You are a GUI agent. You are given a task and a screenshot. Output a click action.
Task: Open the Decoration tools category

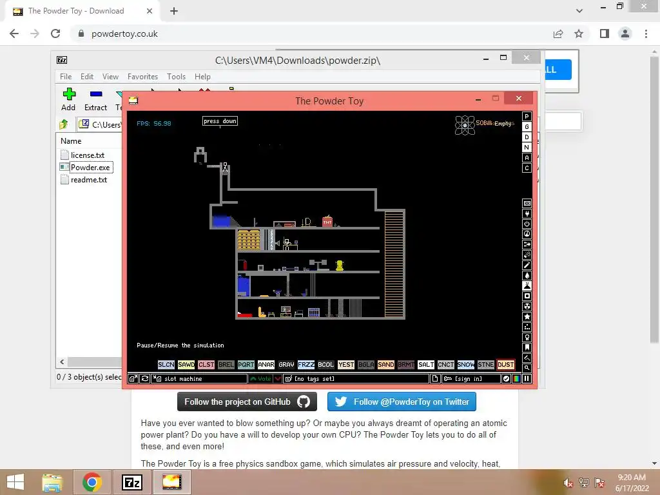pyautogui.click(x=527, y=358)
